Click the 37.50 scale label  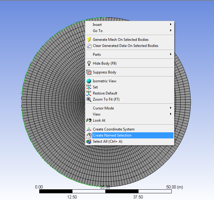click(138, 197)
